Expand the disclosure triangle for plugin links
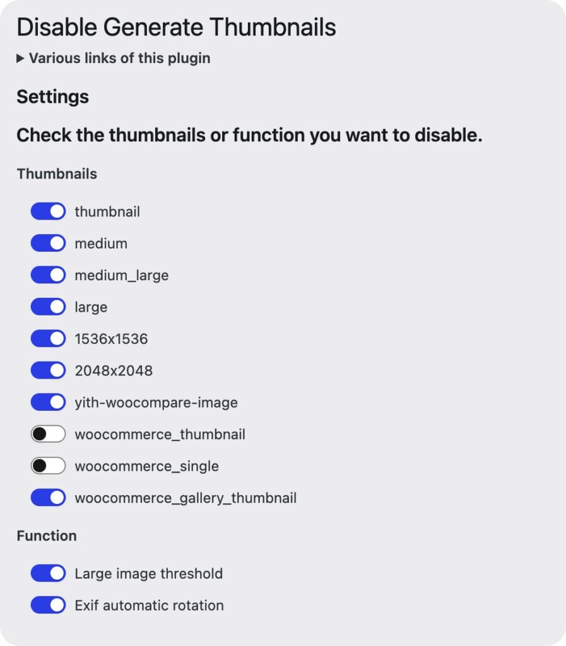The width and height of the screenshot is (566, 646). [x=20, y=59]
